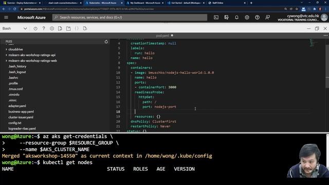Screen dimensions: 329x185
Task: Click the browser address bar URL
Action: tap(89, 9)
